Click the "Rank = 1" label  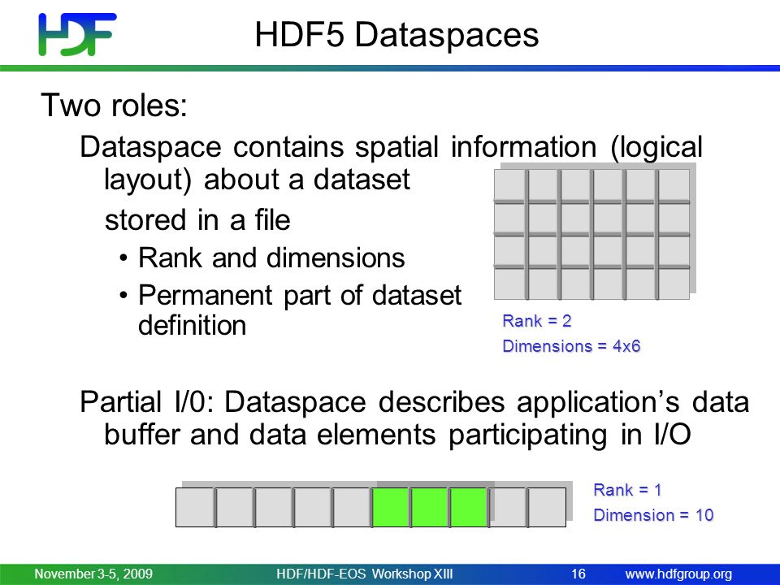point(627,490)
